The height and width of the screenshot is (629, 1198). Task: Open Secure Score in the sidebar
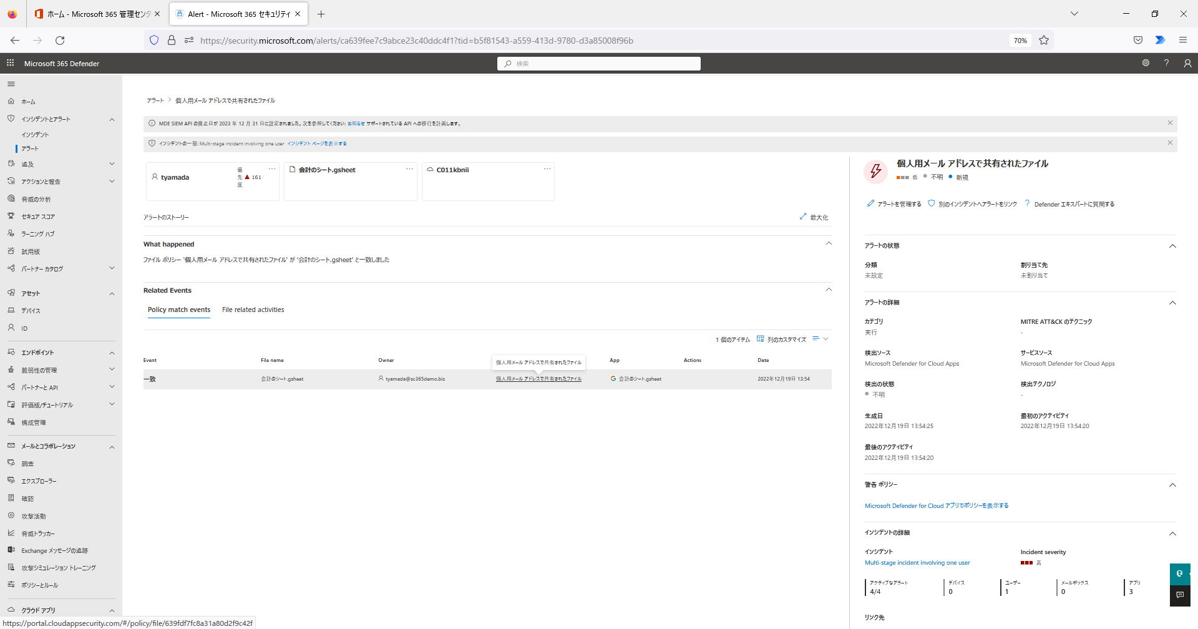(x=38, y=217)
